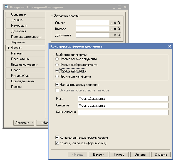Click the document icon in ПриходнаяНакладная title bar
Viewport: 176px width, 162px height.
pos(6,7)
